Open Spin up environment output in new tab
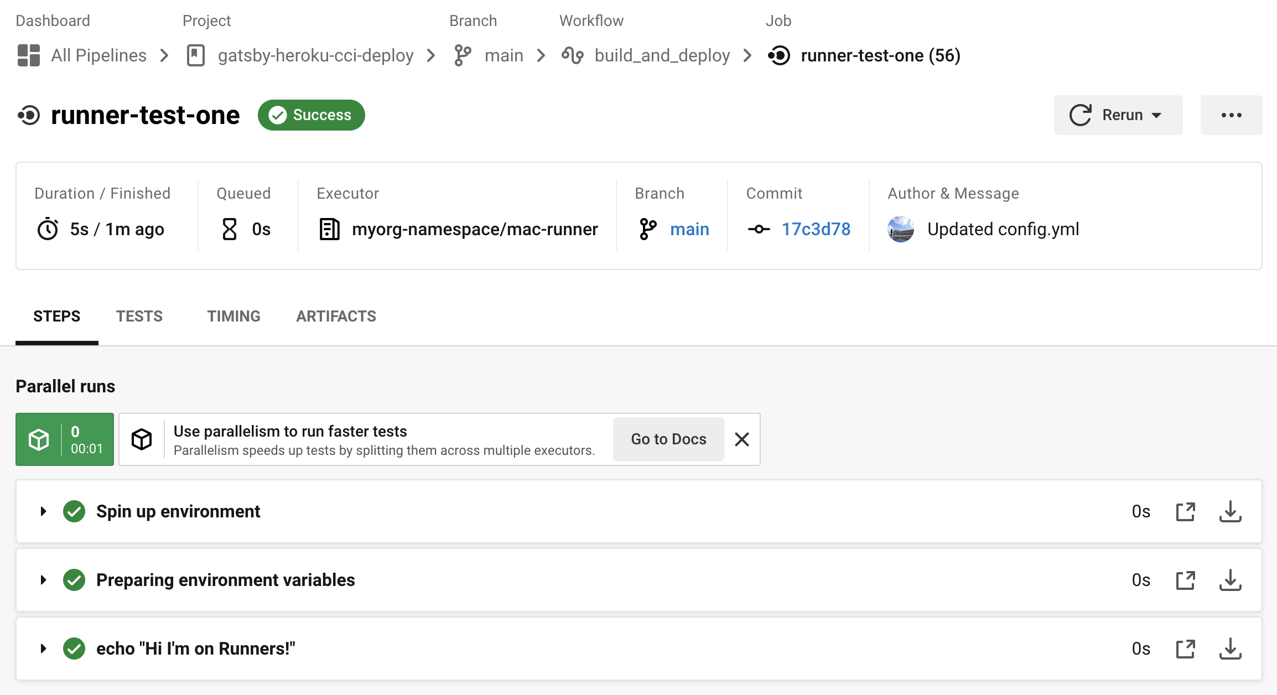 pos(1185,511)
